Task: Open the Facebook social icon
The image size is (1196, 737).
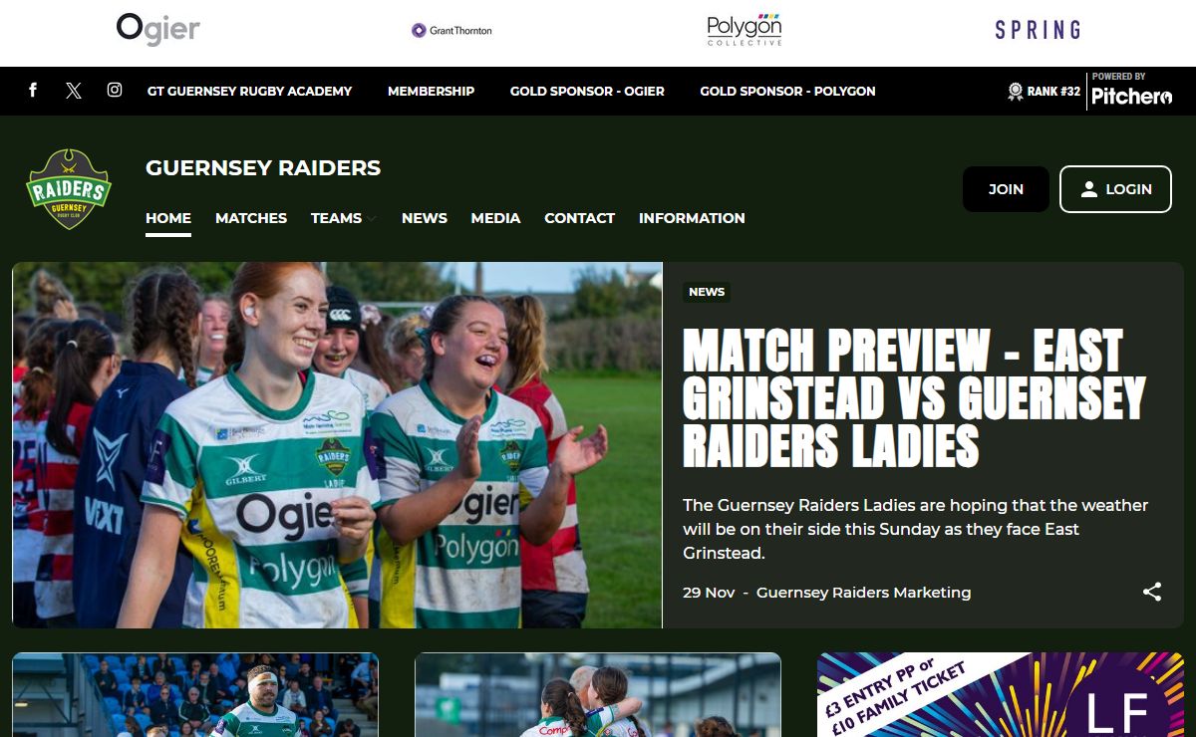Action: click(x=33, y=91)
